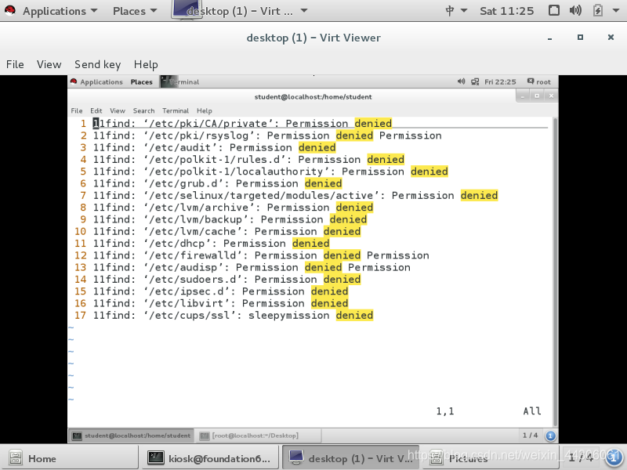Click guest Fri 22:25 clock
The width and height of the screenshot is (627, 470).
click(500, 82)
